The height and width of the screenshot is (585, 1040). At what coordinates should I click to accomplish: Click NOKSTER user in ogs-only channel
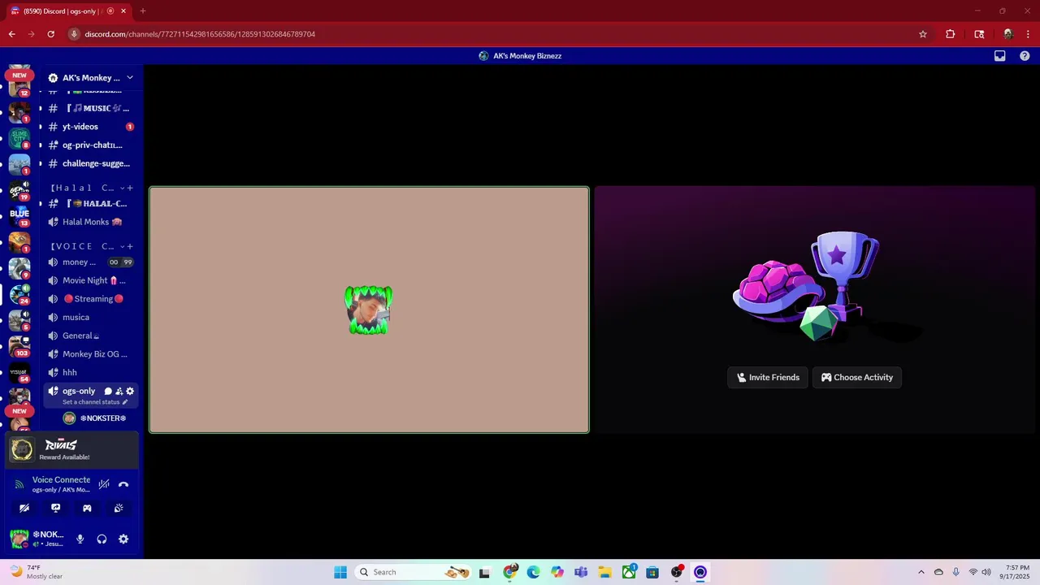point(95,418)
